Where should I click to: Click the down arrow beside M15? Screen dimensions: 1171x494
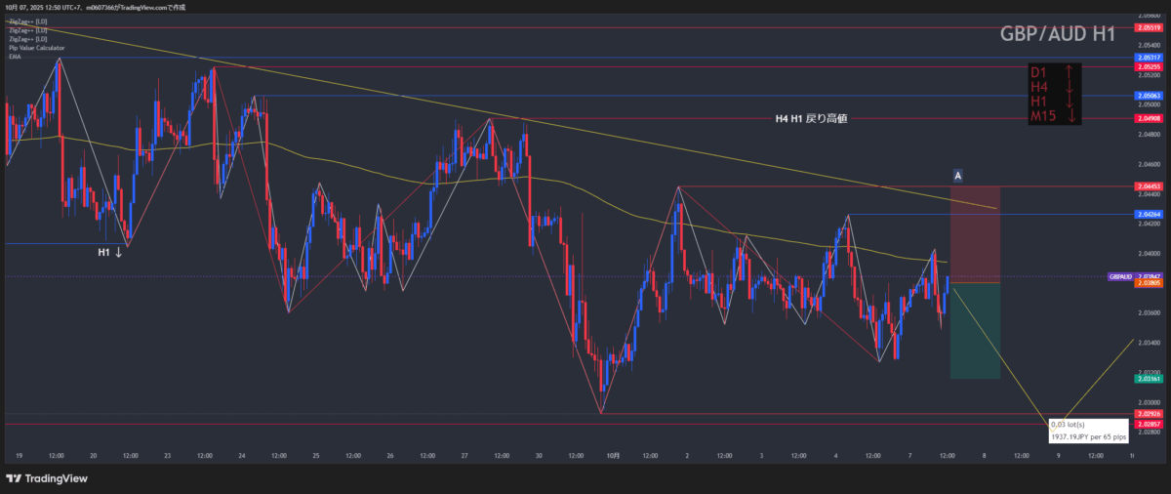click(1070, 116)
